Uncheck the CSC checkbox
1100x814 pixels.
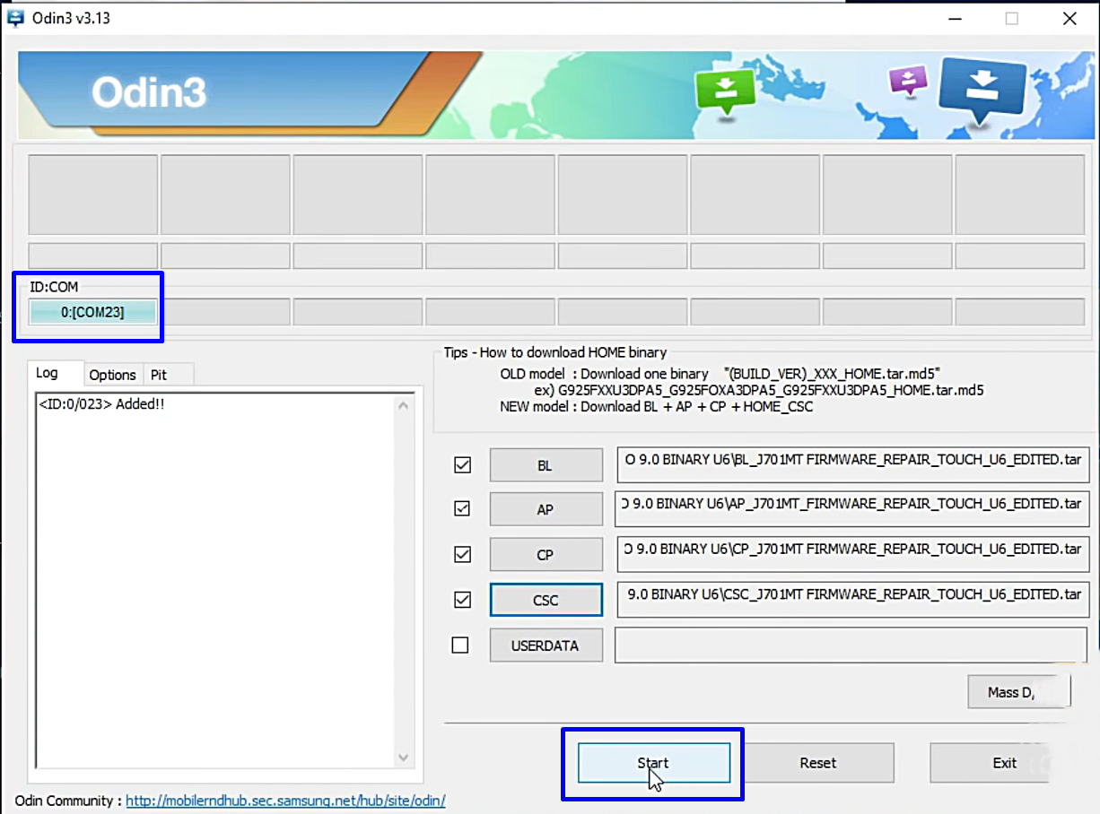point(462,600)
